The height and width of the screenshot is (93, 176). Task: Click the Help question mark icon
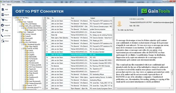click(3, 30)
